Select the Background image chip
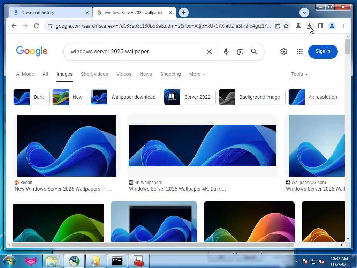This screenshot has height=268, width=357. coord(252,97)
